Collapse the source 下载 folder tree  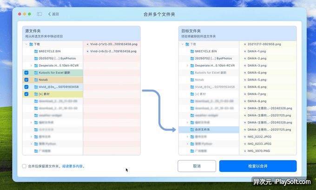point(26,44)
